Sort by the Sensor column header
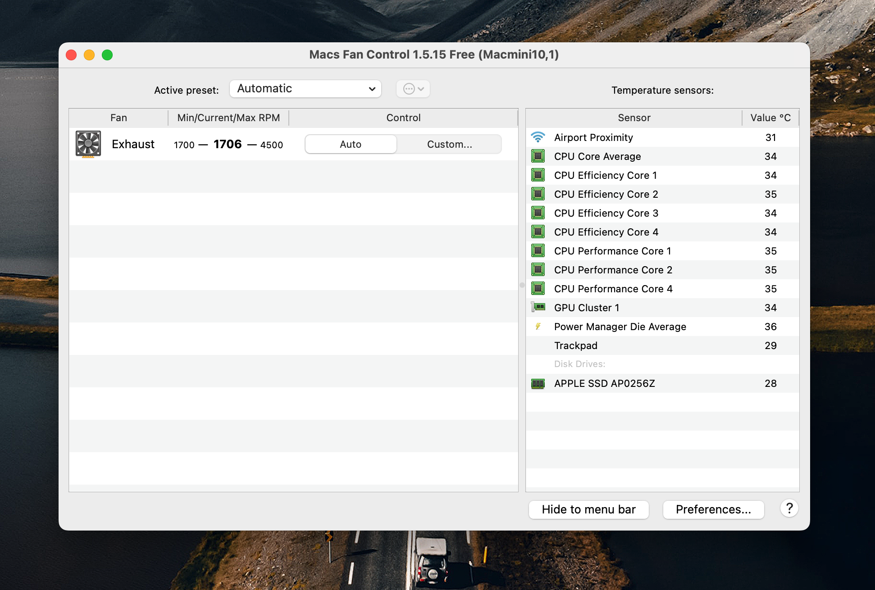Image resolution: width=875 pixels, height=590 pixels. pyautogui.click(x=633, y=118)
